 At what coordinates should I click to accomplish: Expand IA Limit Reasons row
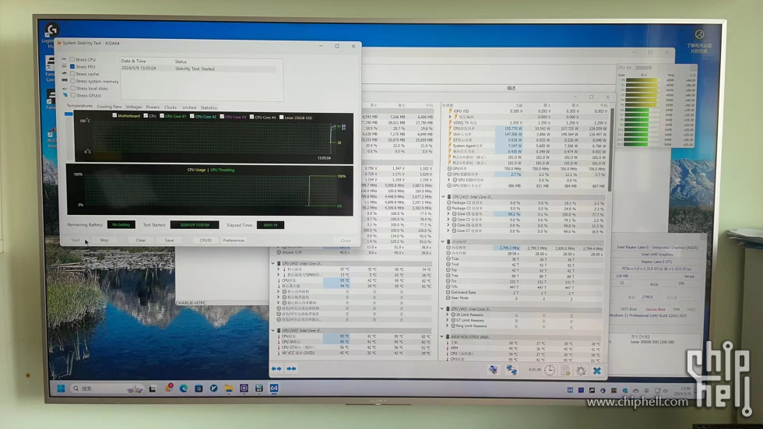click(x=447, y=315)
